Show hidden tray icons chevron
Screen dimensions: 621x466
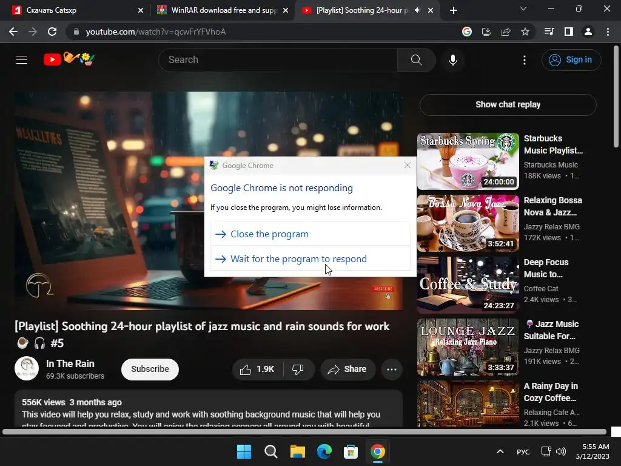(x=500, y=451)
